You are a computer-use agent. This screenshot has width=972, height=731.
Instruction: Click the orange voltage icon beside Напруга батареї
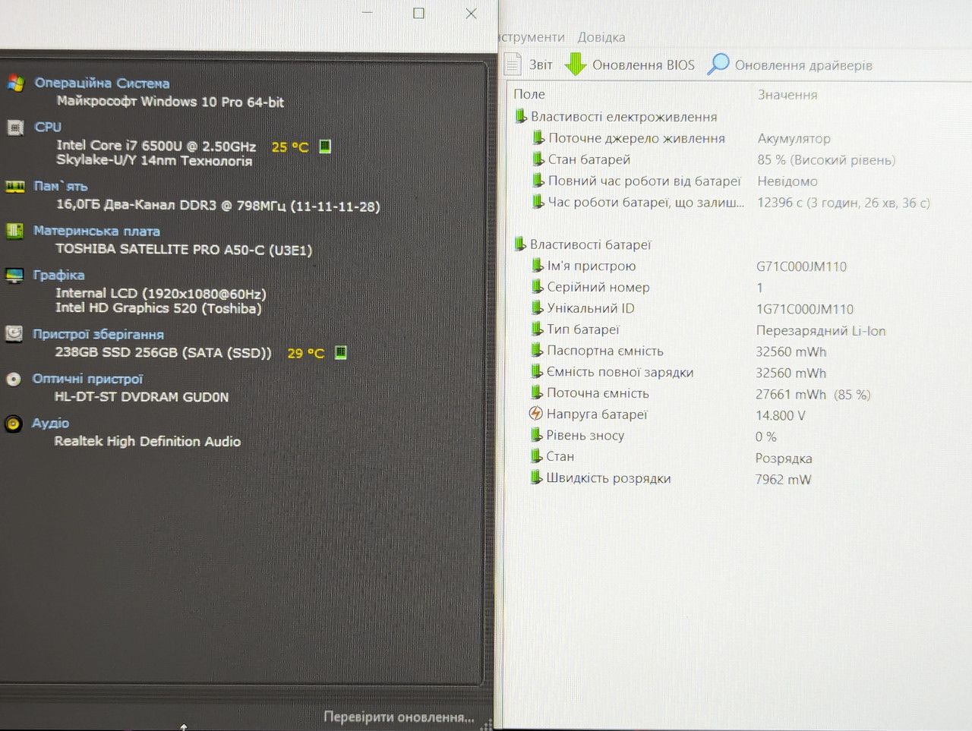(x=535, y=414)
